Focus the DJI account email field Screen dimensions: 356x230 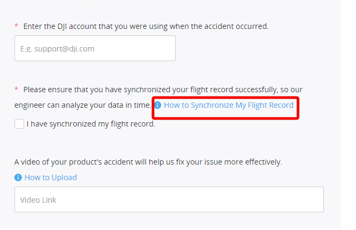[x=95, y=48]
